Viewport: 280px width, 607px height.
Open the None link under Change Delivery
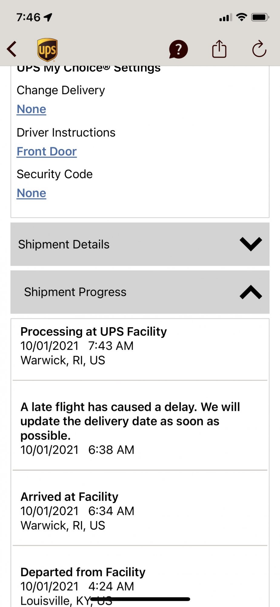(32, 109)
